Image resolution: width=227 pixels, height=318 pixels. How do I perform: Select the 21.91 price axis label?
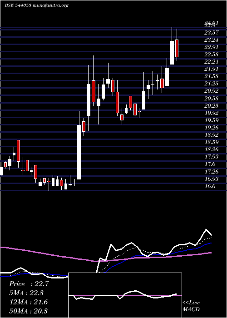[x=212, y=69]
